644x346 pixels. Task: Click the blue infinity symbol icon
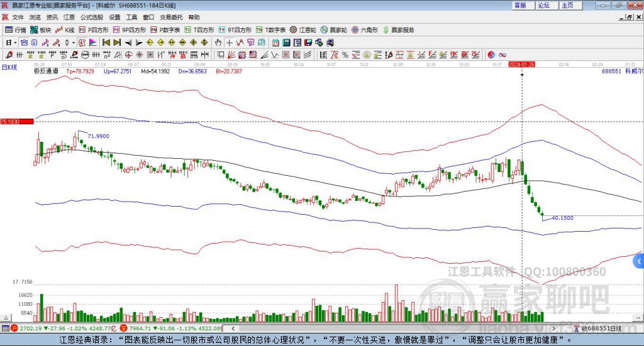pos(502,55)
